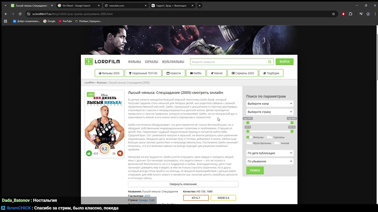The image size is (378, 212).
Task: Open the По убыванию dropdown
Action: [270, 161]
